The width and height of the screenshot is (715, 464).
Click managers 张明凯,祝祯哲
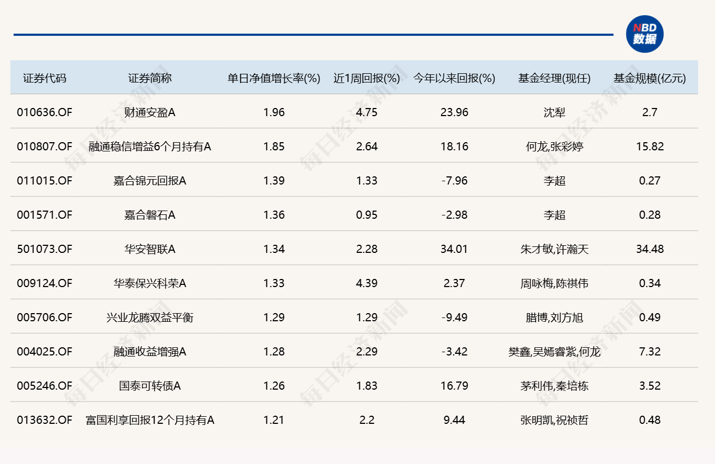[554, 420]
